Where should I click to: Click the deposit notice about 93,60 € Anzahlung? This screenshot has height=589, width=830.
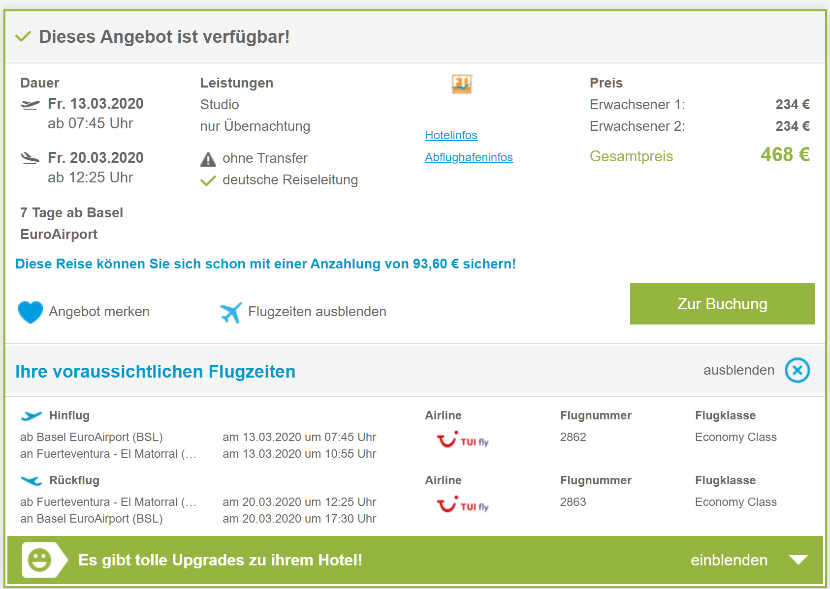point(265,264)
